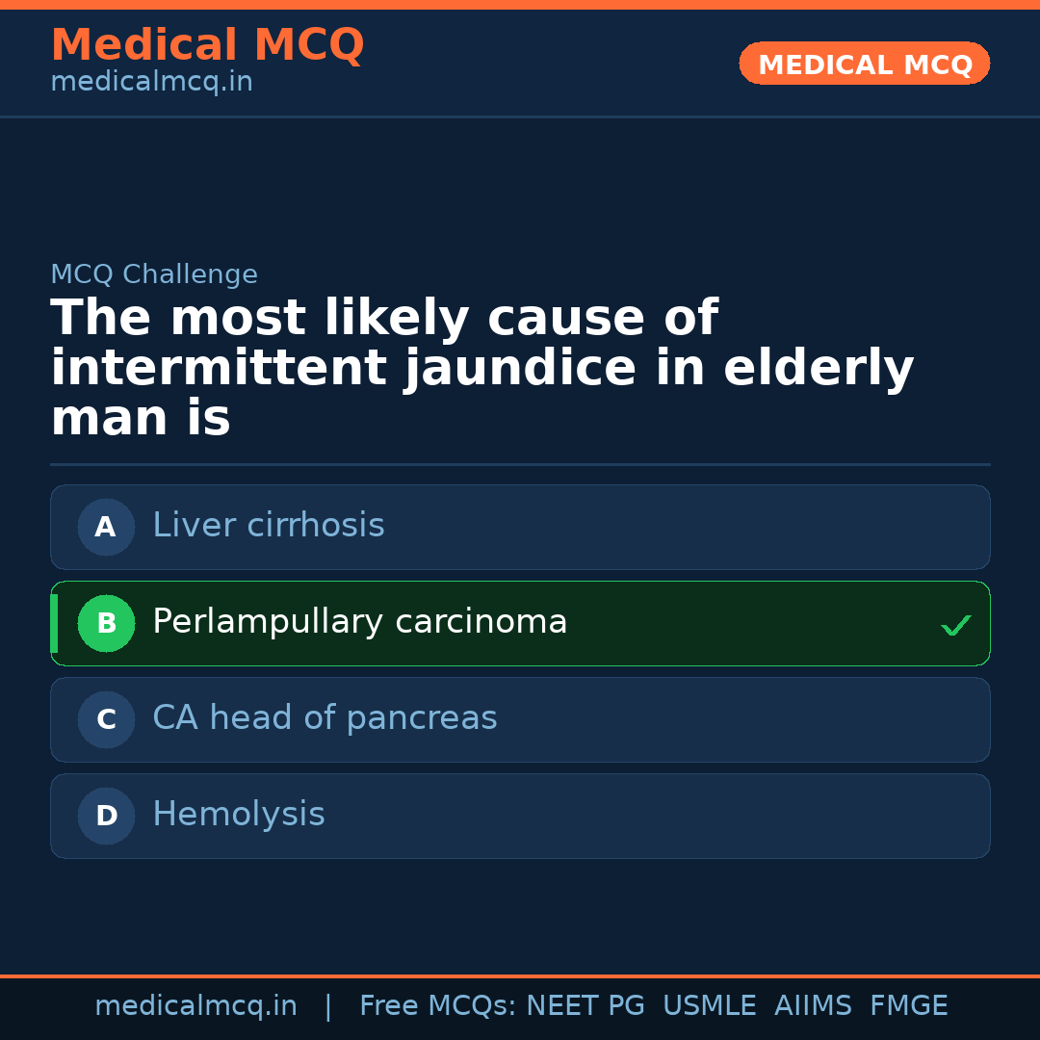Open medicalmcq.in link below the header title
The height and width of the screenshot is (1040, 1040).
point(151,83)
